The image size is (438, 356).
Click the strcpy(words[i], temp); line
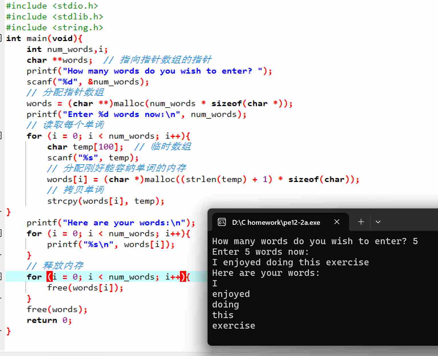106,201
